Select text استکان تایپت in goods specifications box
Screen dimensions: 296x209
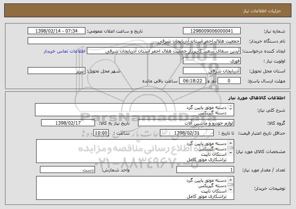pos(213,155)
